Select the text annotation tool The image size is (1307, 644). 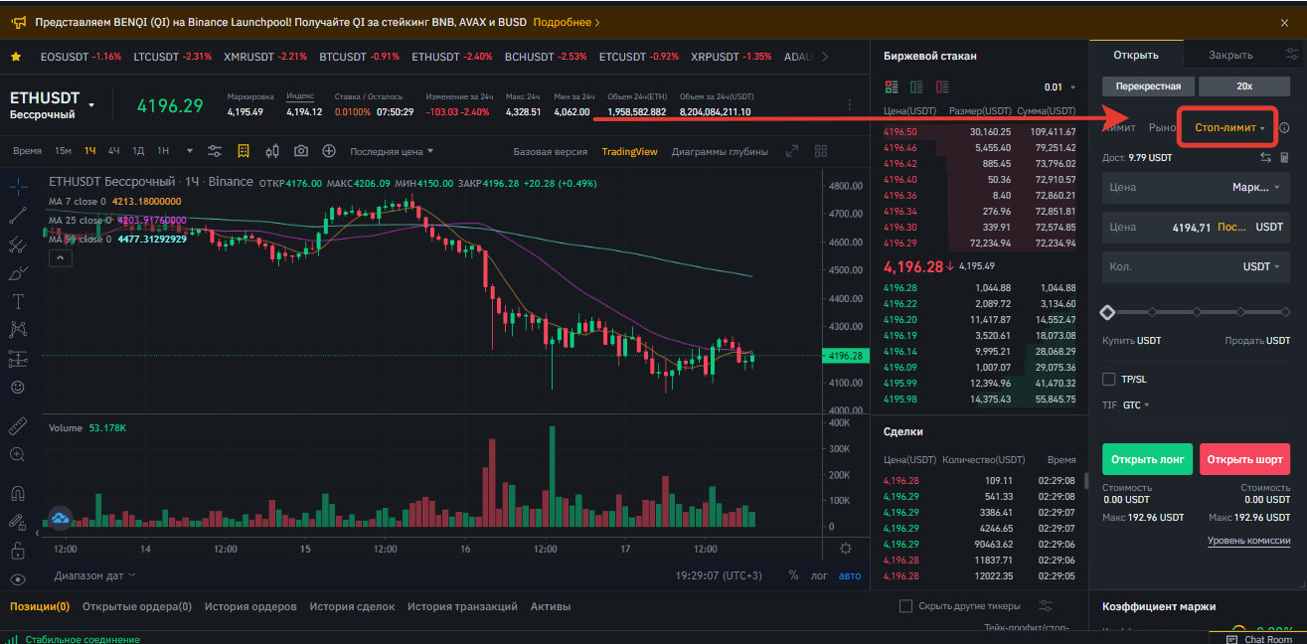[x=18, y=300]
